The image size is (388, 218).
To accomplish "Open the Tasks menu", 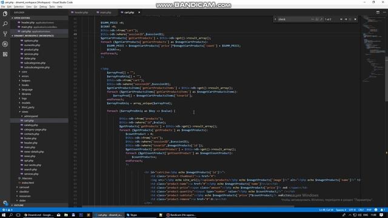I will pos(52,7).
